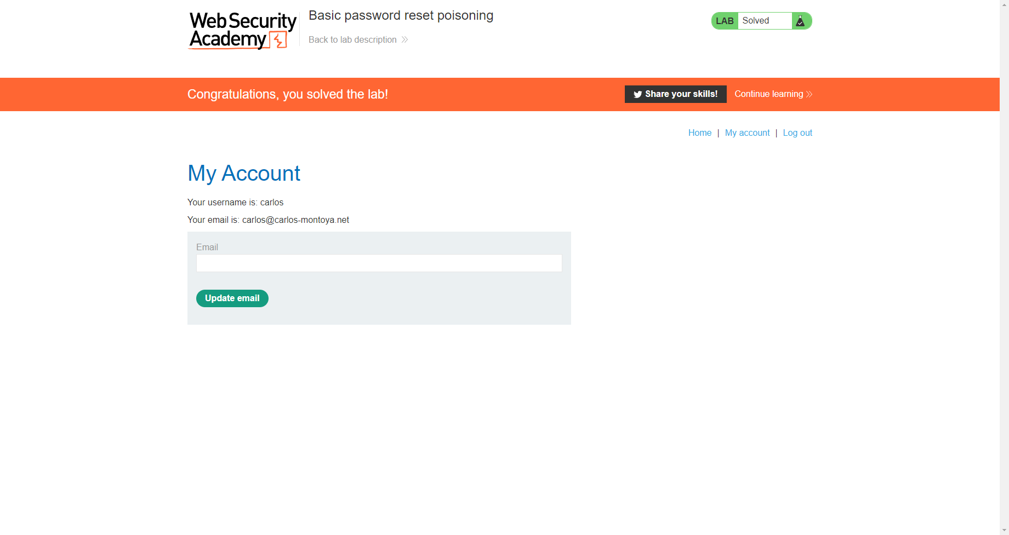The width and height of the screenshot is (1009, 535).
Task: Click the Share your skills button
Action: [675, 94]
